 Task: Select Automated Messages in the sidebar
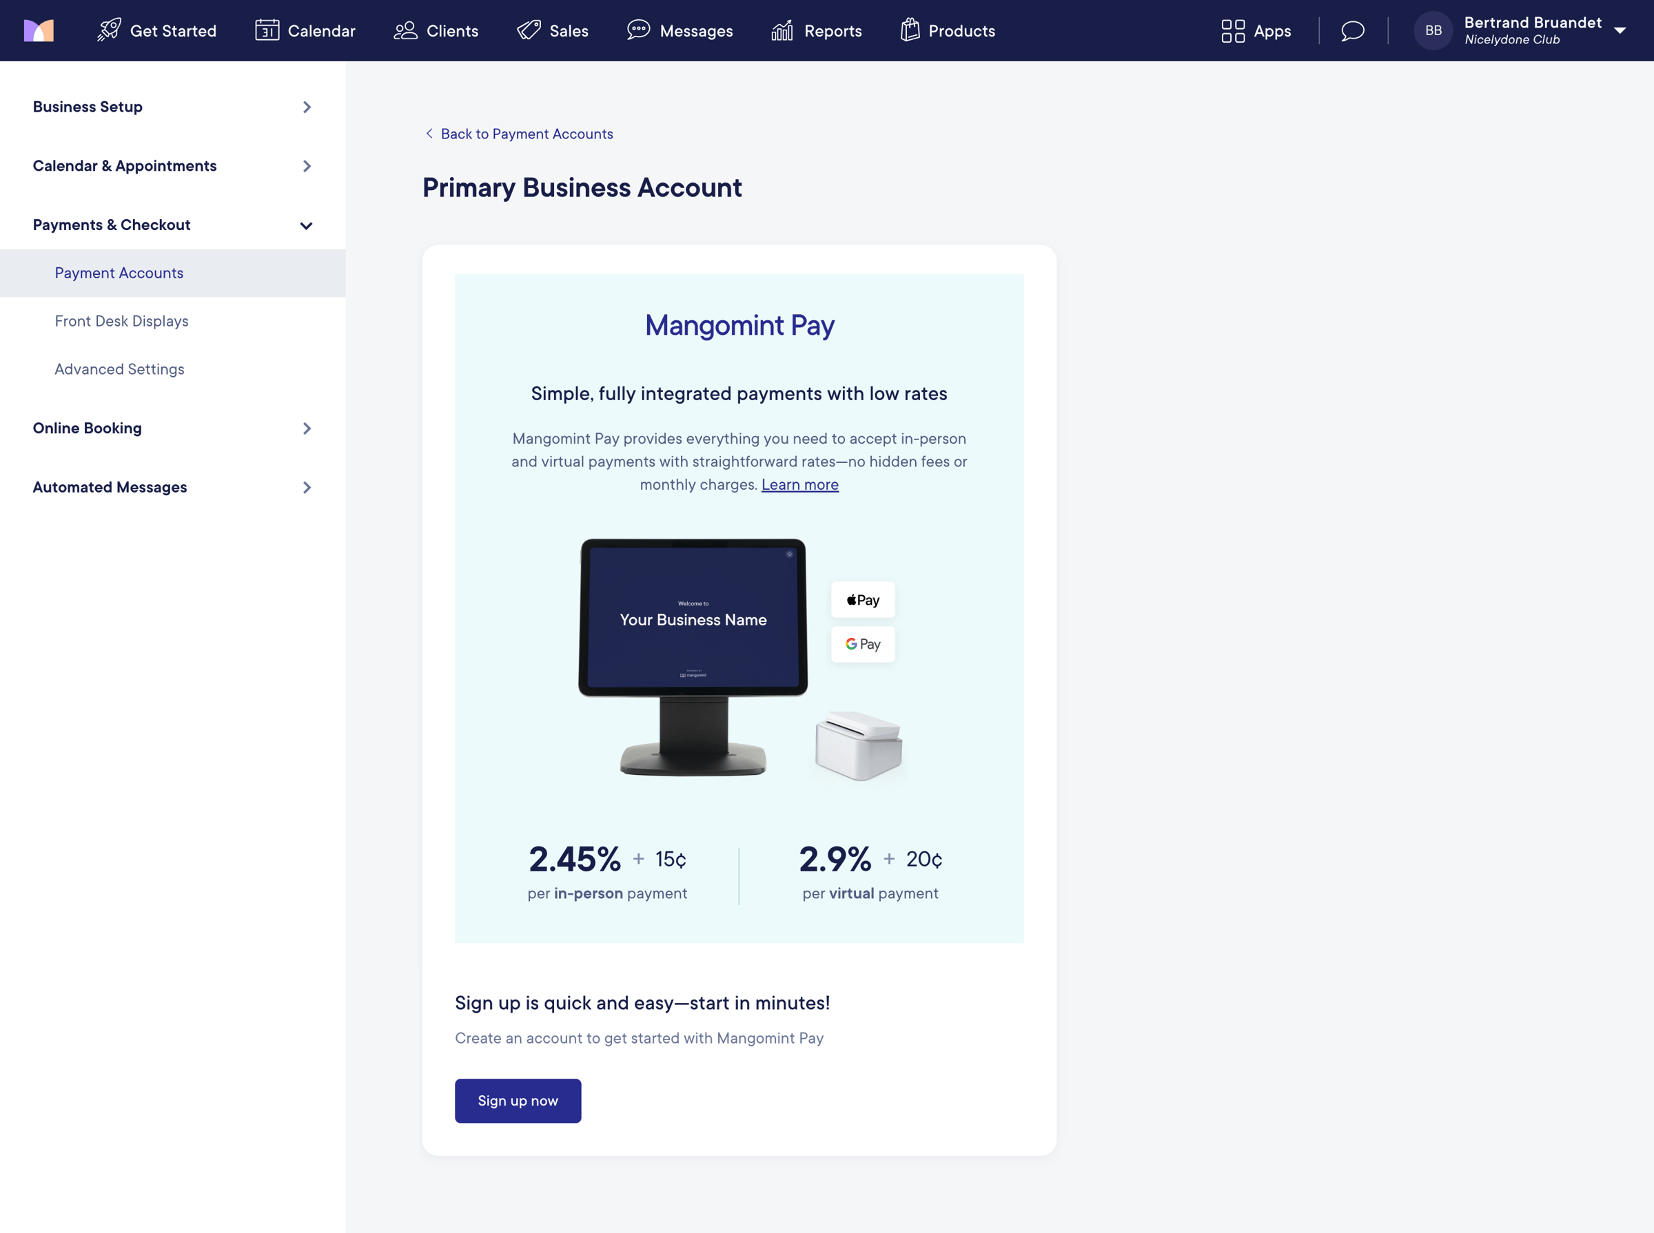point(110,486)
